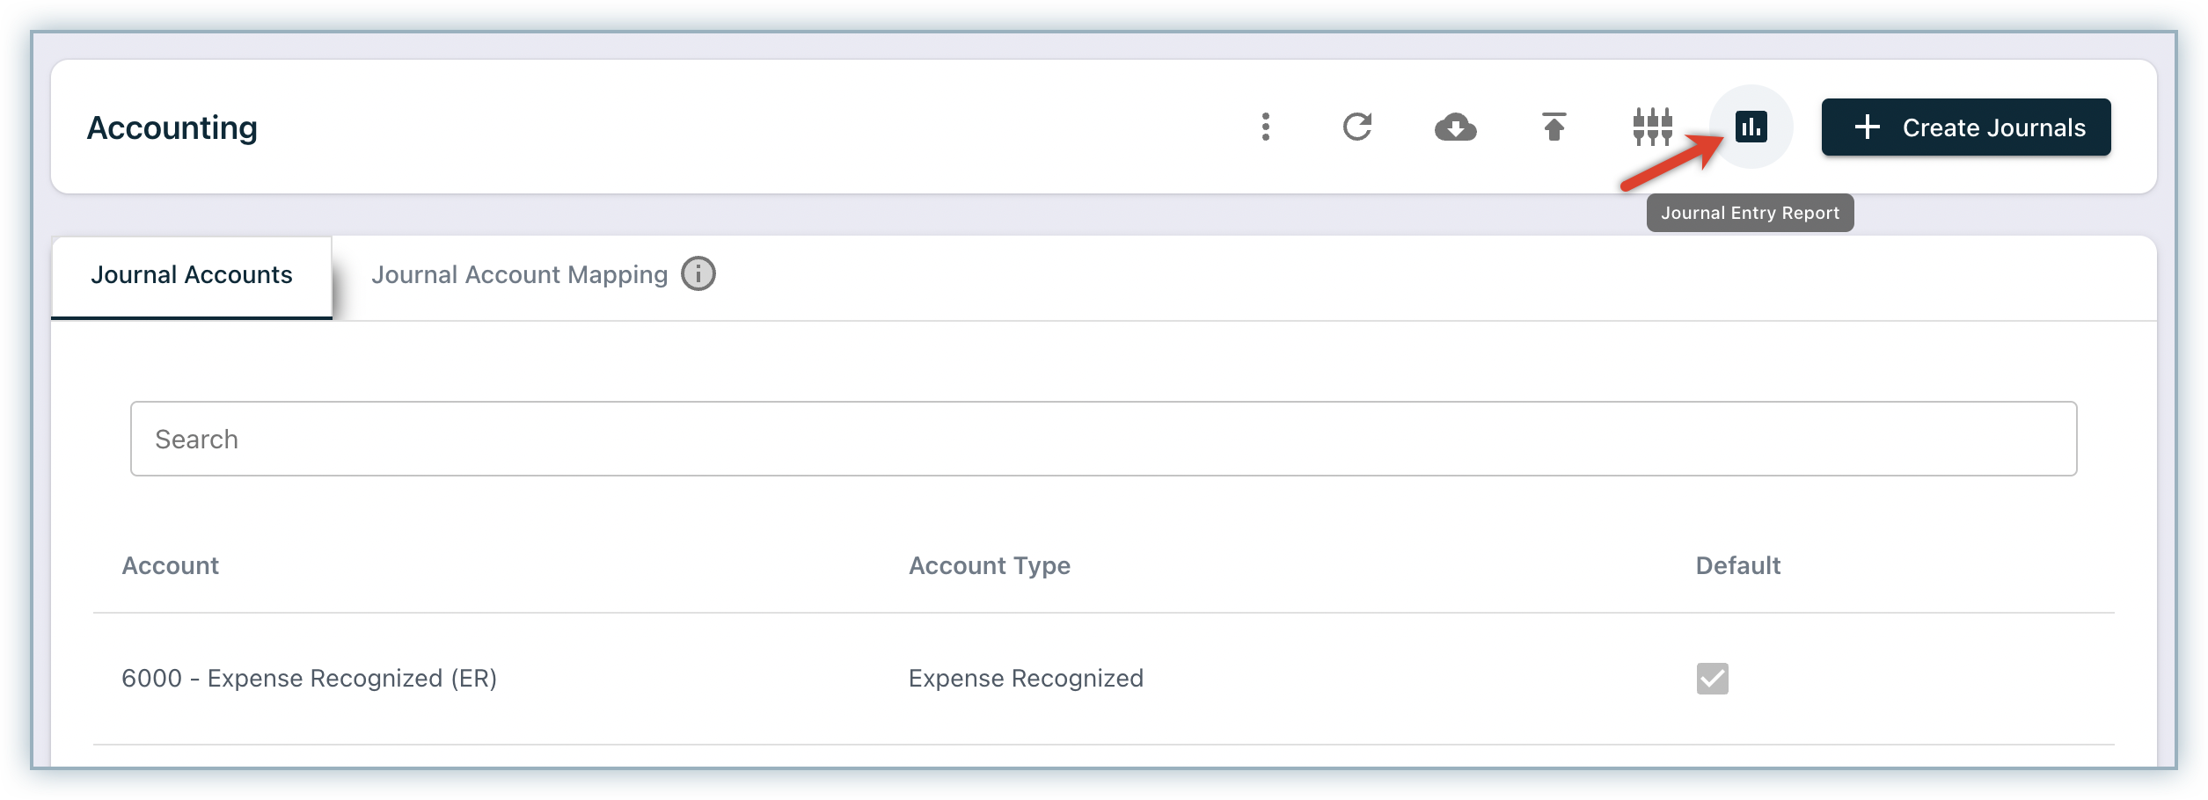Click the info icon beside Journal Account Mapping
Viewport: 2208px width, 800px height.
click(x=698, y=274)
